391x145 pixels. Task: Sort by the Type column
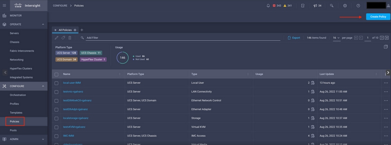click(248, 74)
